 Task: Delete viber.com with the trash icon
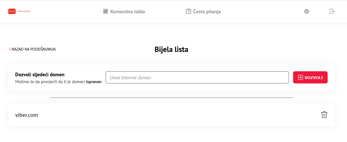click(324, 115)
